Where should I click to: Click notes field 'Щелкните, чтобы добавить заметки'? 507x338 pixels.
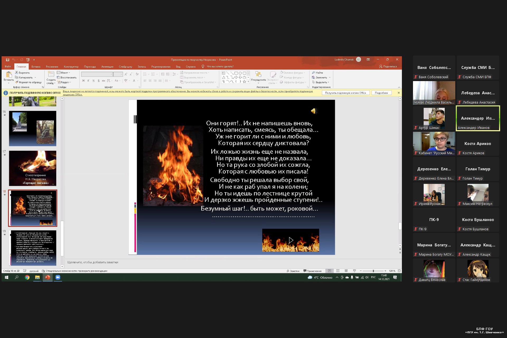93,262
